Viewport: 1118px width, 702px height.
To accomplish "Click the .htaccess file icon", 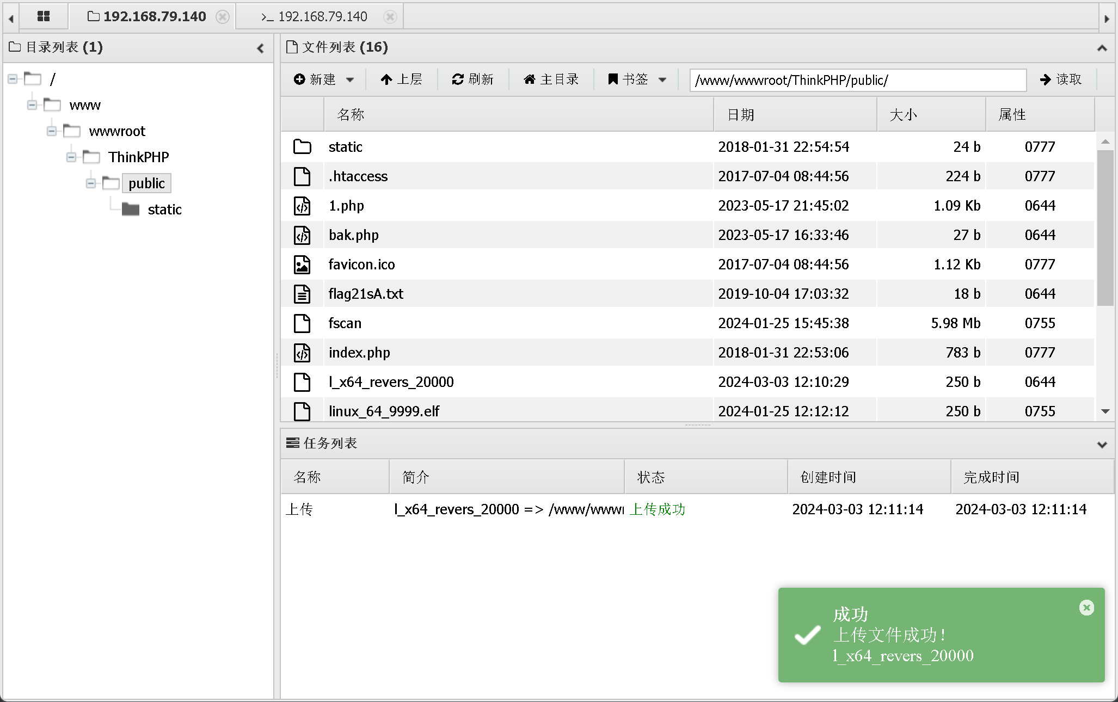I will (302, 176).
